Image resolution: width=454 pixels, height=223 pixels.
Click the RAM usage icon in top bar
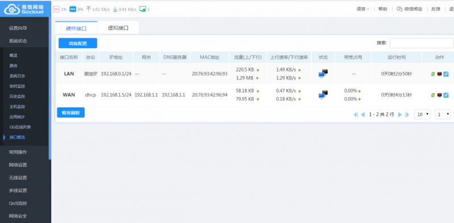click(73, 9)
